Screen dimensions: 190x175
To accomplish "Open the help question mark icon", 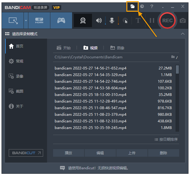I will [x=152, y=6].
